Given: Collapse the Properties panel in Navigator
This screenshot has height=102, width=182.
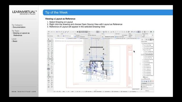Looking at the screenshot, I should point(142,83).
